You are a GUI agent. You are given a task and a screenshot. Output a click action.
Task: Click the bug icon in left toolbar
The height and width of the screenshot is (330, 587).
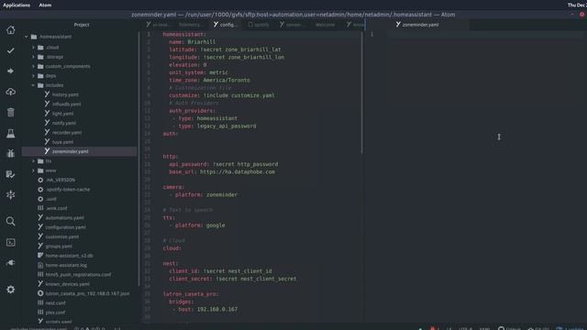click(10, 153)
